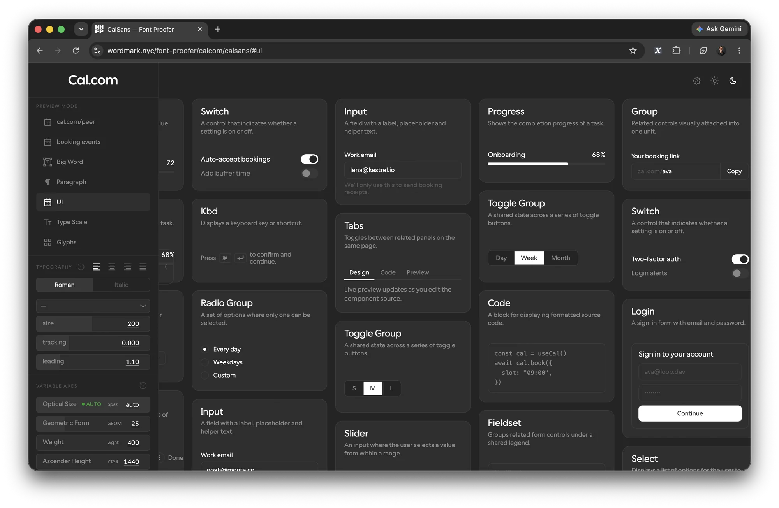Reload the page
The width and height of the screenshot is (779, 508).
point(76,51)
